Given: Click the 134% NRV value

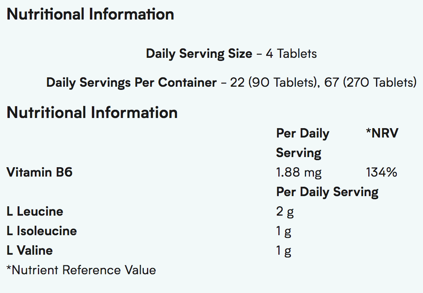Looking at the screenshot, I should click(382, 172).
